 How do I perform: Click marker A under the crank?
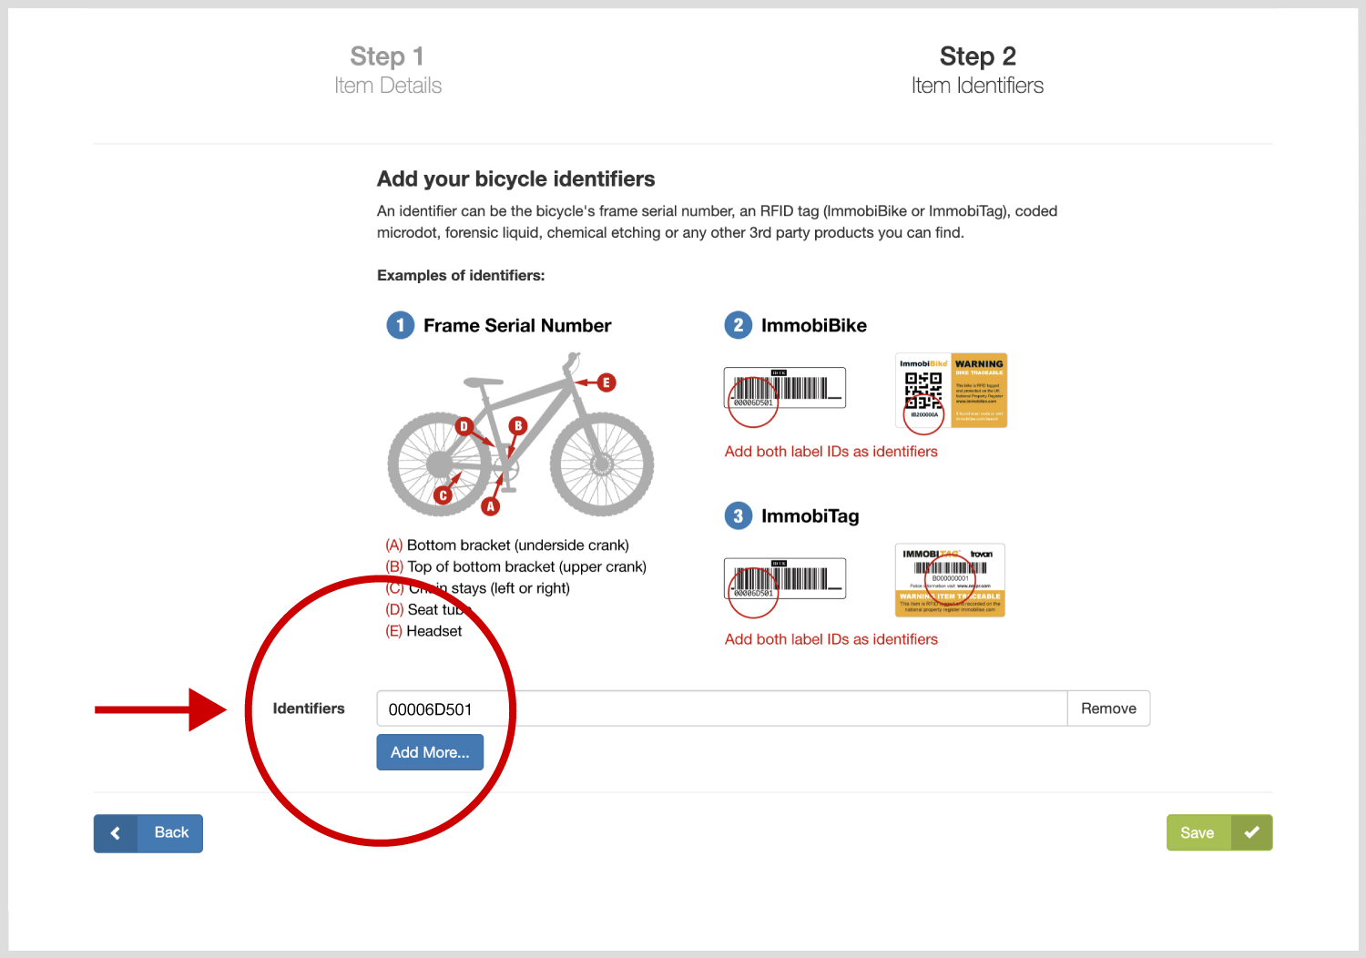491,506
